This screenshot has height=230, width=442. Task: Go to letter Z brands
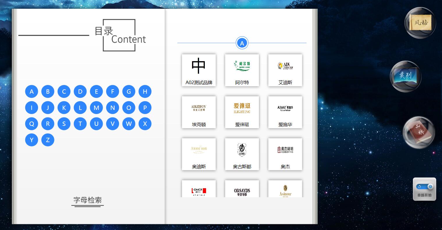pos(48,140)
